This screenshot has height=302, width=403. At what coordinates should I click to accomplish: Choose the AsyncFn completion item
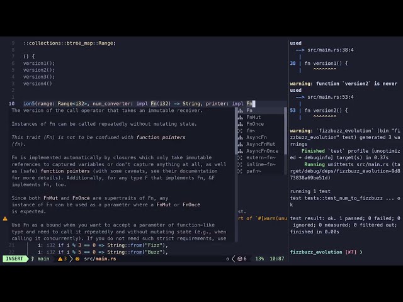point(260,137)
